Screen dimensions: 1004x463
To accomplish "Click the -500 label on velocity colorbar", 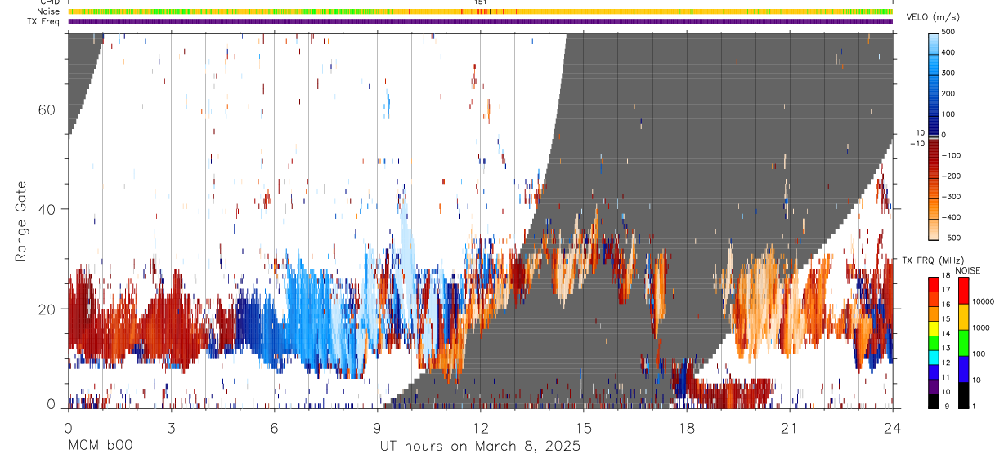I will 950,238.
